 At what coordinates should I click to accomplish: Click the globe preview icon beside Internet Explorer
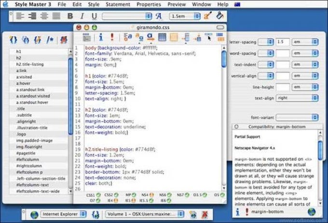pyautogui.click(x=34, y=214)
